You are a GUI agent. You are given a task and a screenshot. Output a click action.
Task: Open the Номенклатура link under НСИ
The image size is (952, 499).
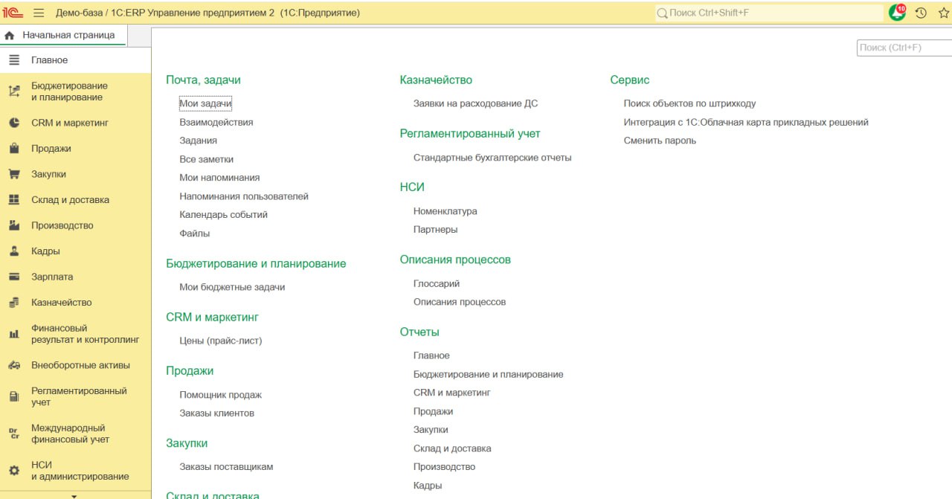pyautogui.click(x=445, y=211)
